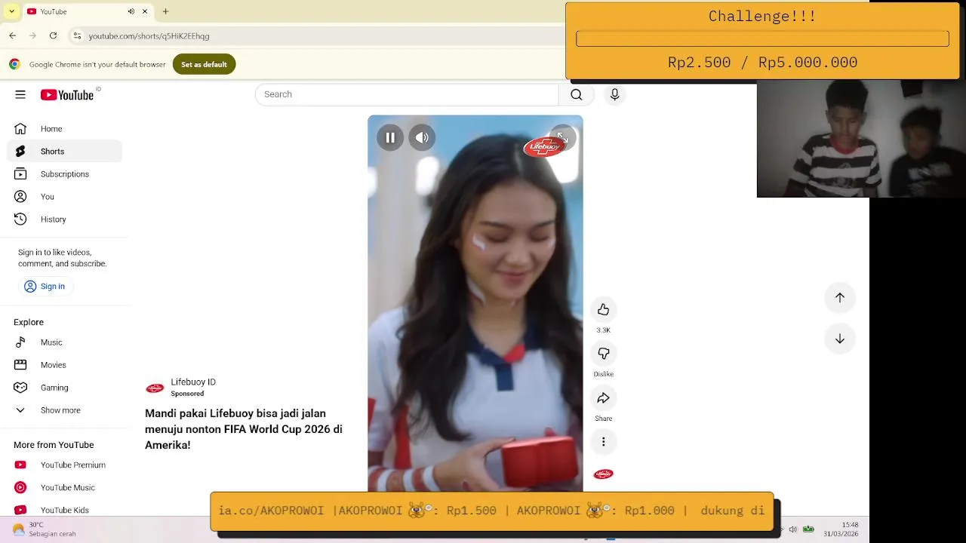Open YouTube Kids link
The width and height of the screenshot is (966, 543).
tap(64, 511)
